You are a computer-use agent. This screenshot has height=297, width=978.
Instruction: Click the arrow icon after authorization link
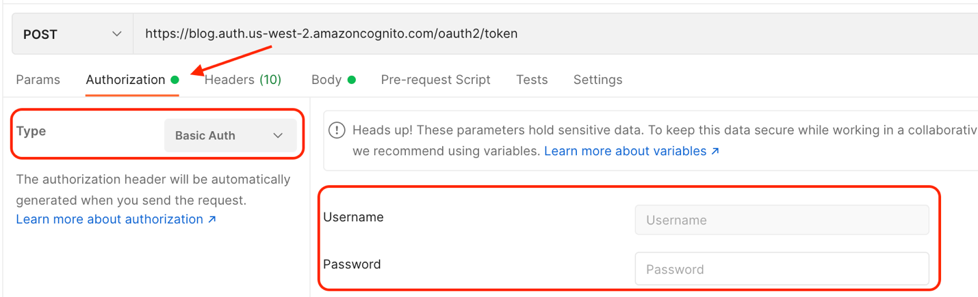(212, 219)
